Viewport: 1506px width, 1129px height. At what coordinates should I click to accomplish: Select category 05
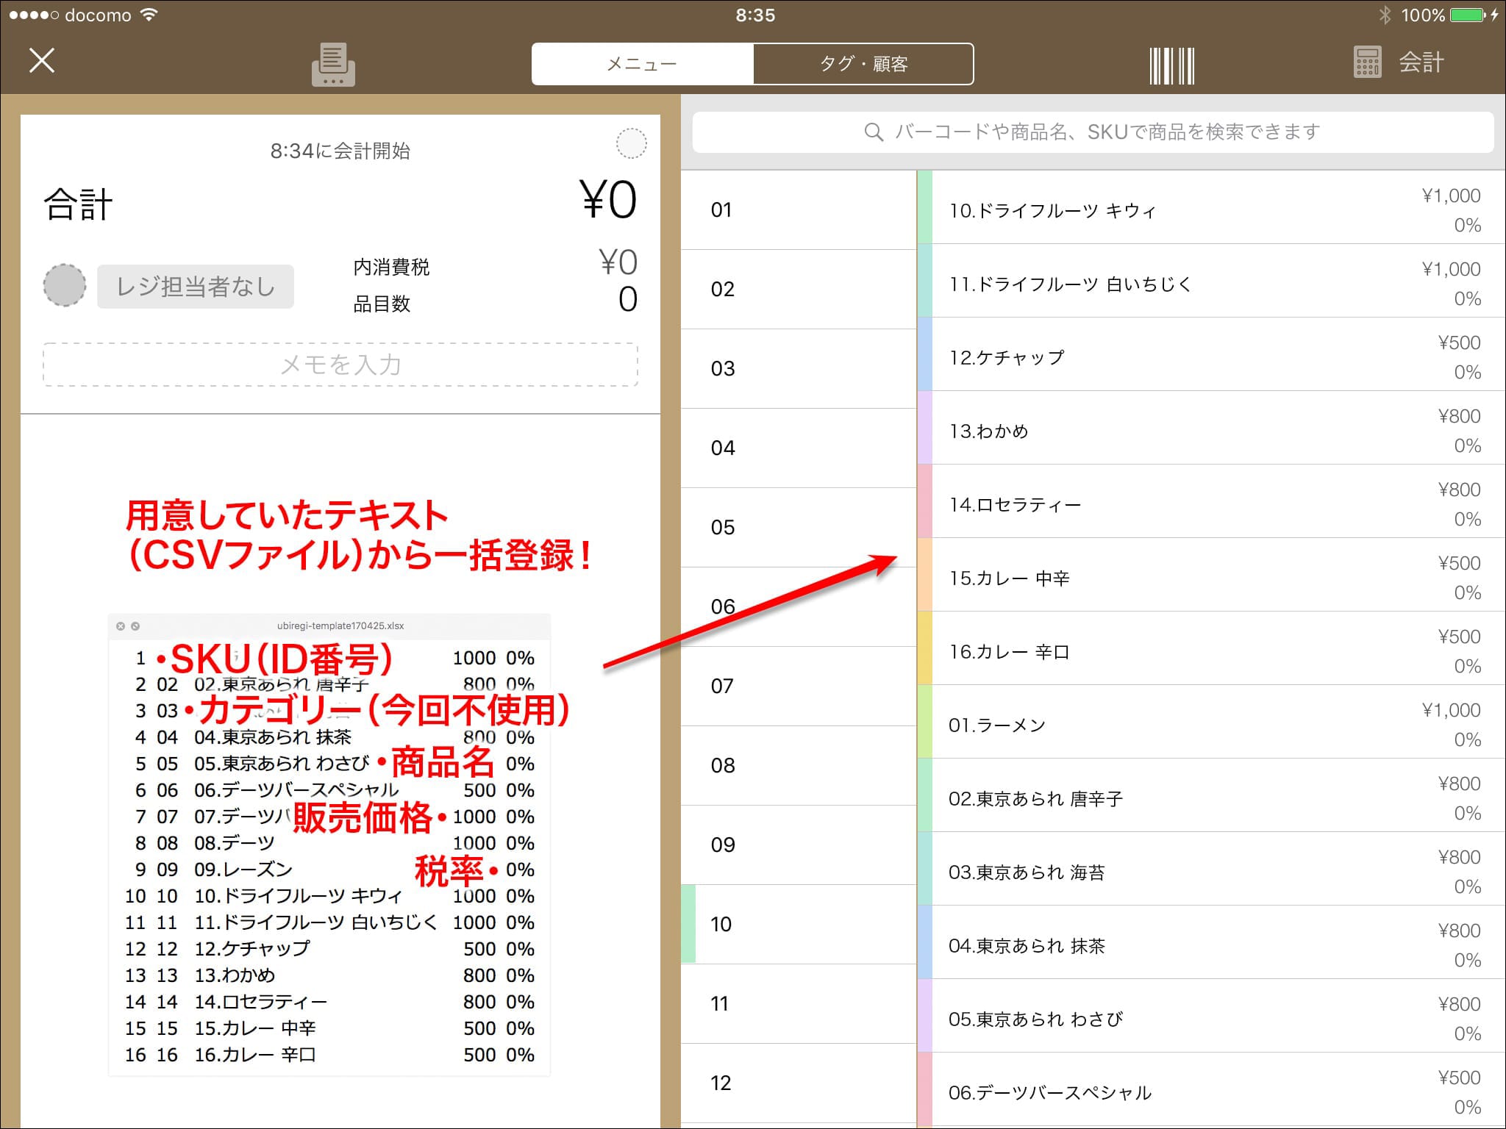799,528
